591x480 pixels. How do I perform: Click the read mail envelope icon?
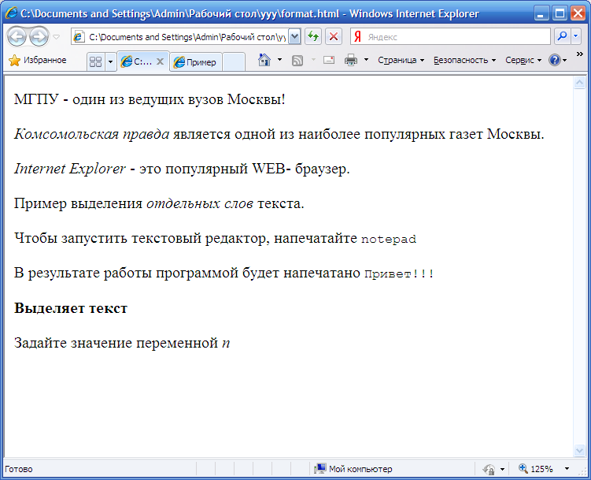point(329,60)
